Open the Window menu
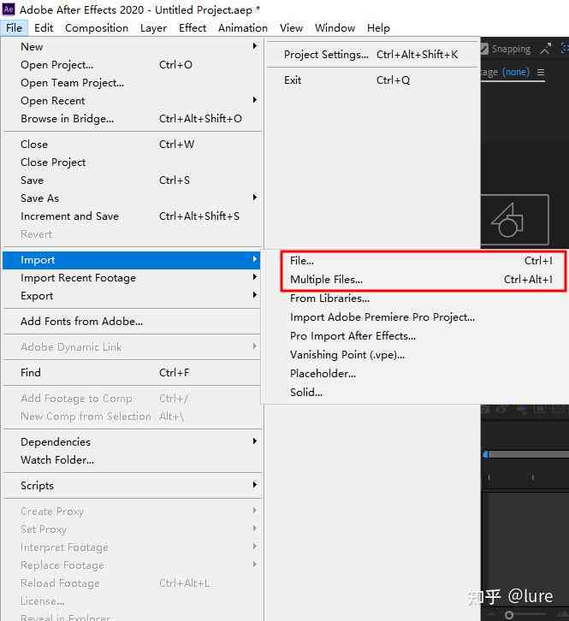This screenshot has height=621, width=569. [x=335, y=28]
